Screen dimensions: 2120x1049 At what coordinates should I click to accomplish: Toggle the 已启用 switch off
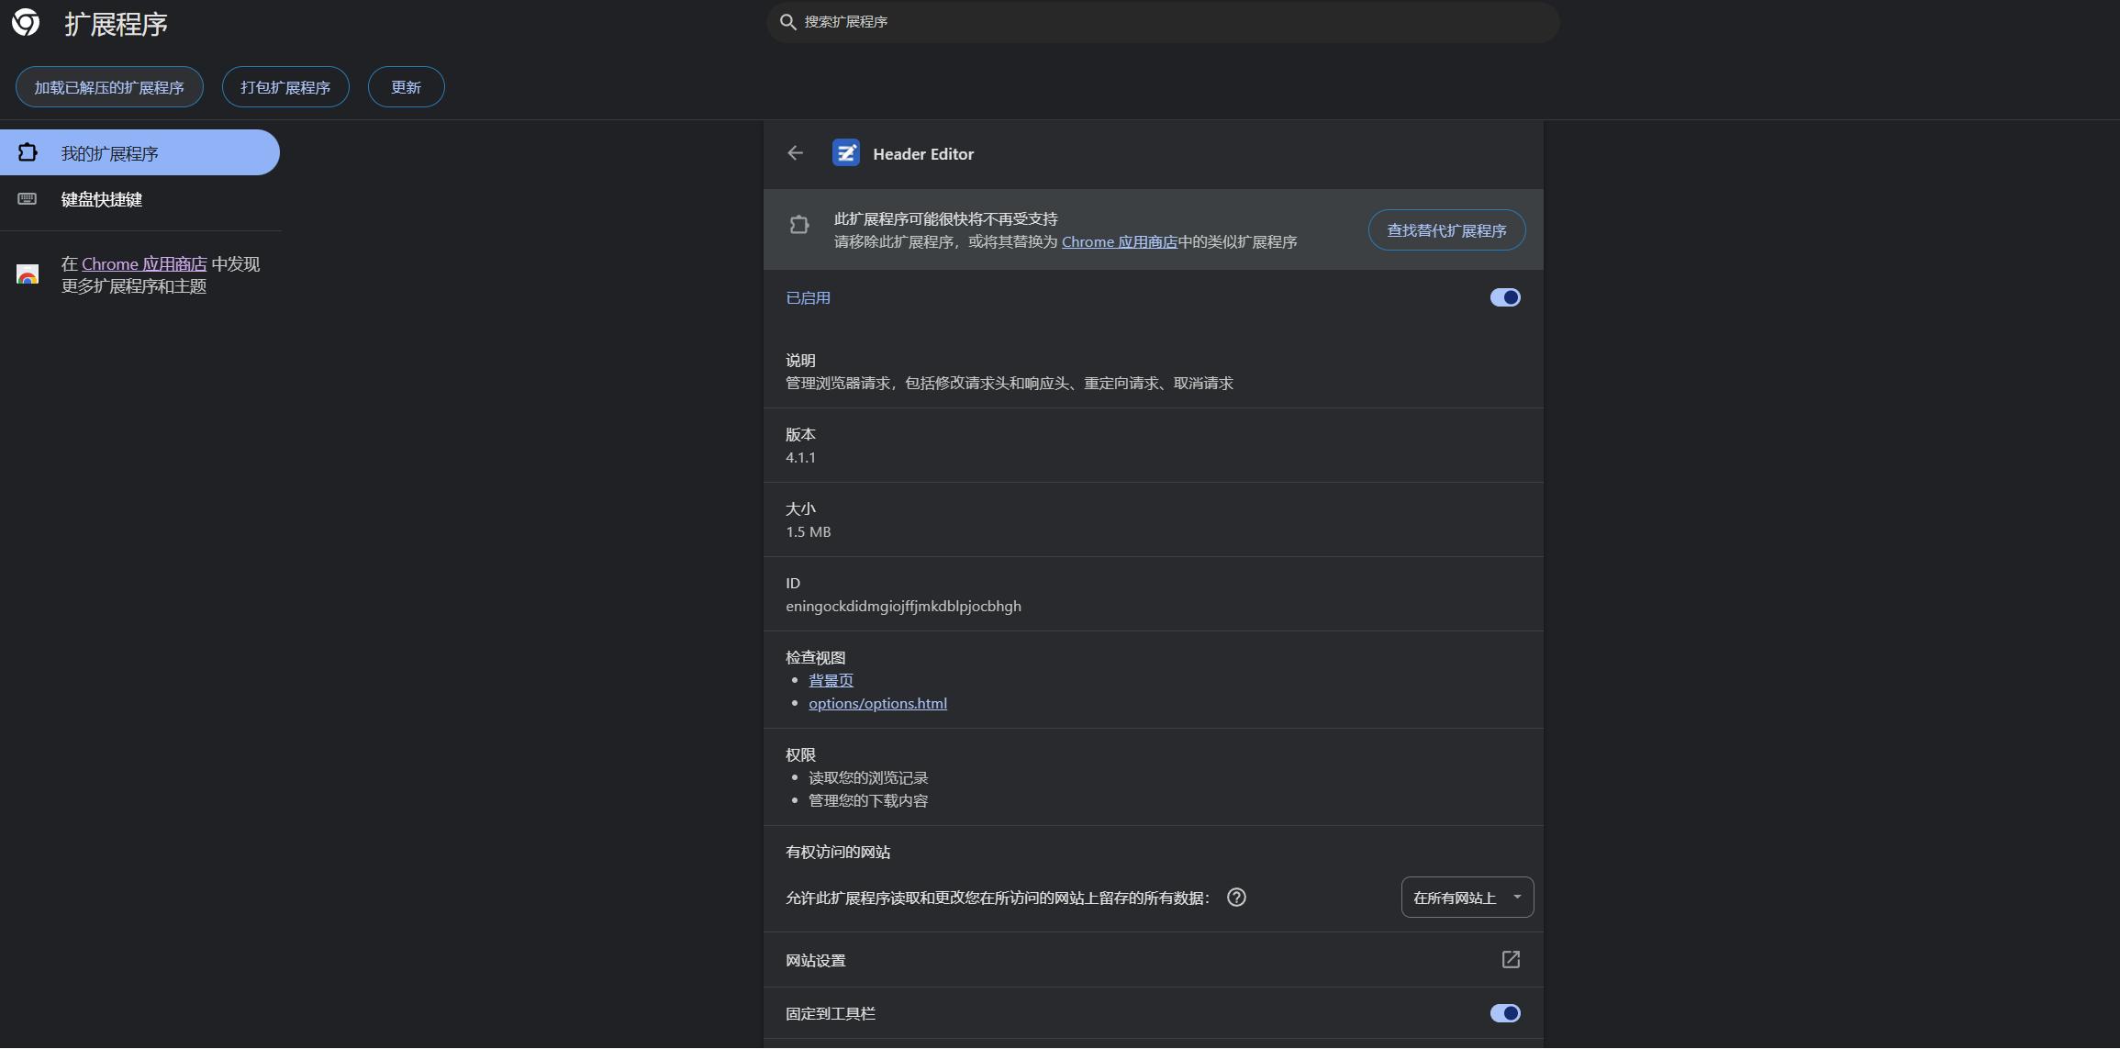pyautogui.click(x=1505, y=297)
